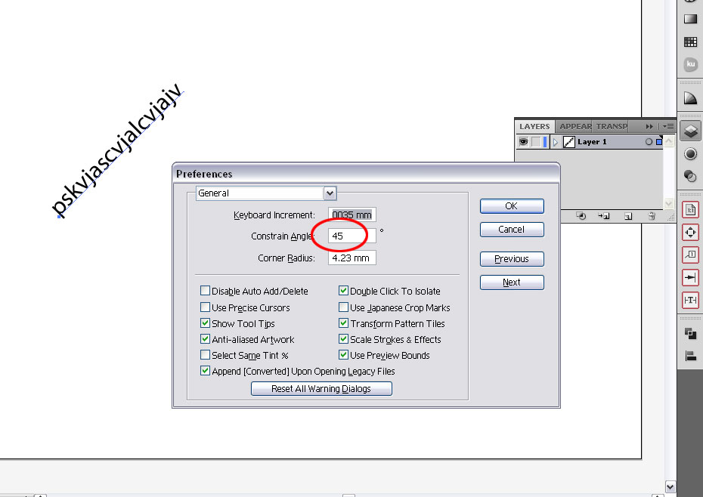The width and height of the screenshot is (703, 497).
Task: Open the Gradient panel icon
Action: click(690, 19)
